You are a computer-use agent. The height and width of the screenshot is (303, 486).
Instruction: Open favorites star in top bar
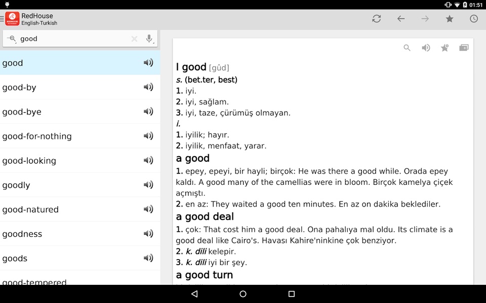point(450,19)
